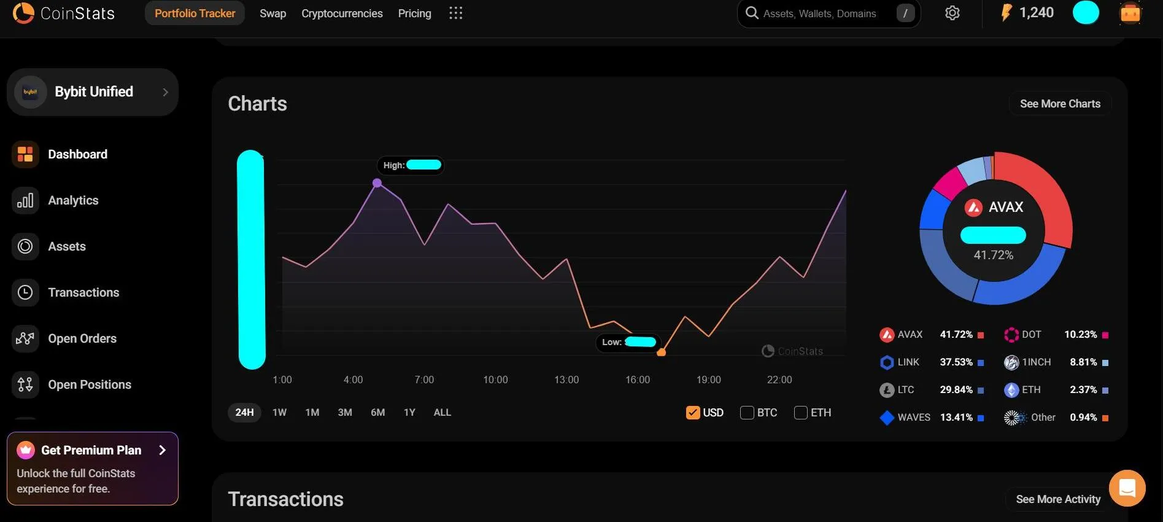
Task: Click the search field Assets, Wallets, Domains
Action: pos(829,14)
